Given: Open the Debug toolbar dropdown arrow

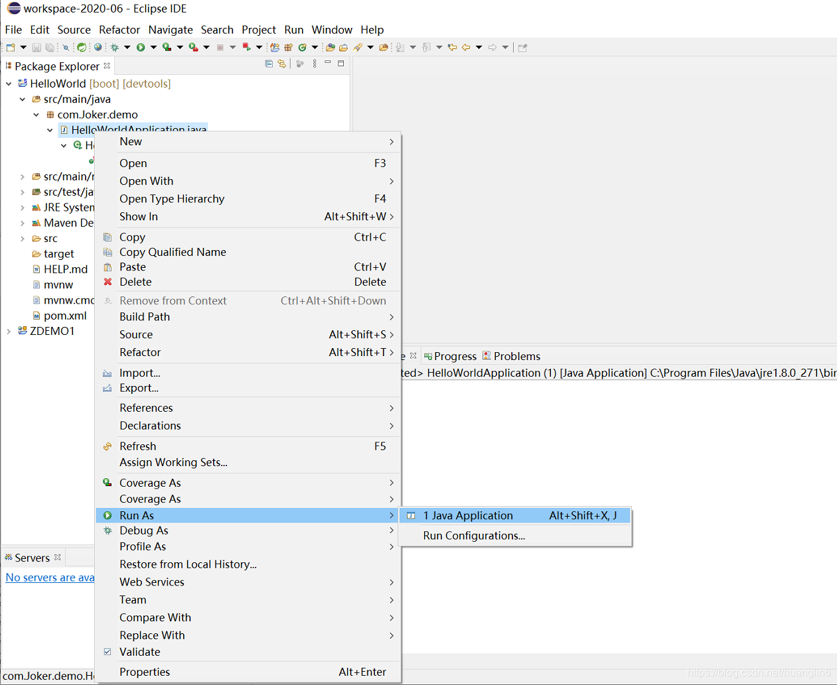Looking at the screenshot, I should [x=127, y=47].
